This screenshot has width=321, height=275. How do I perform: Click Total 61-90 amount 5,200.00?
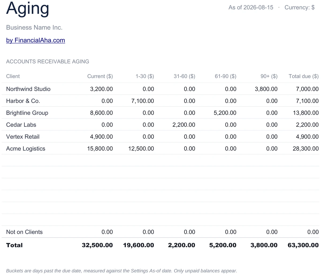point(223,245)
